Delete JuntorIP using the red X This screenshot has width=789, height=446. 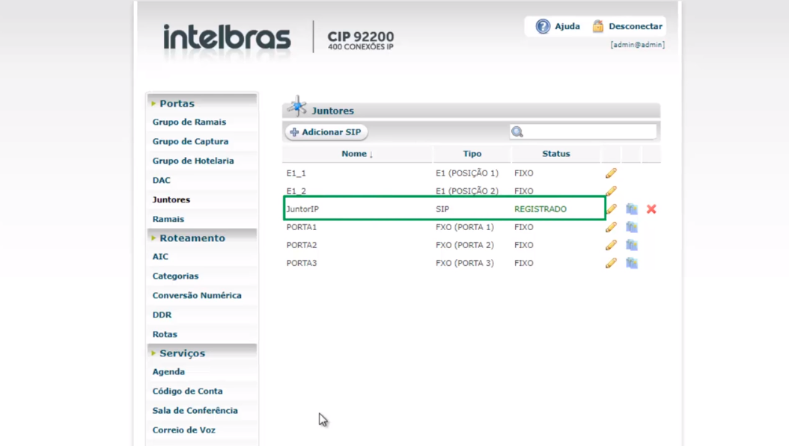click(651, 209)
